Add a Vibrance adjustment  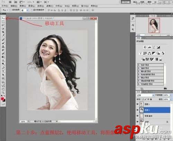click(140, 53)
